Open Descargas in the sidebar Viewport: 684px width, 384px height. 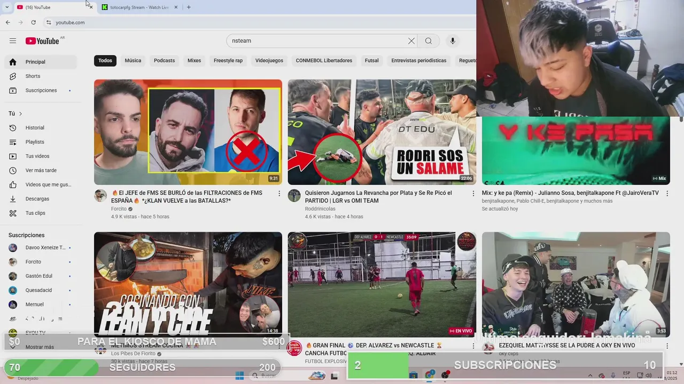(x=41, y=199)
